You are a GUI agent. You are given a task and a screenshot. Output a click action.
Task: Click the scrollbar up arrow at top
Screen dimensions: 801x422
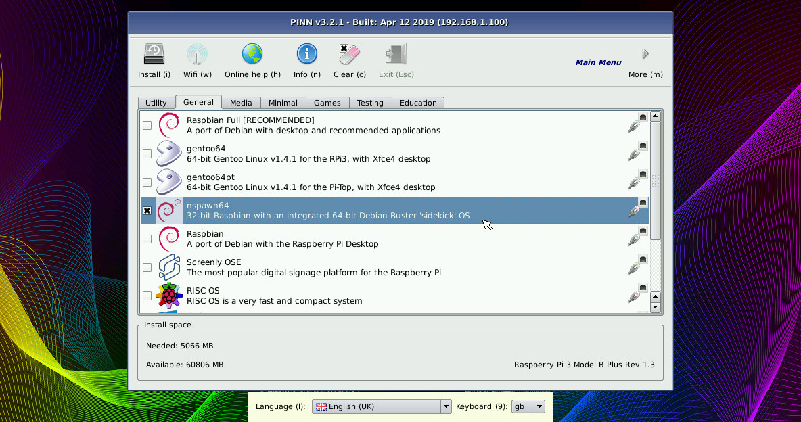(656, 116)
